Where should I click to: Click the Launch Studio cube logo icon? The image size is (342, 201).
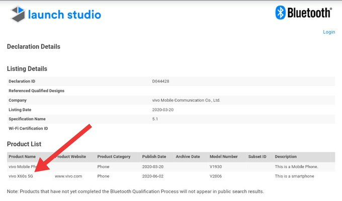pyautogui.click(x=18, y=14)
